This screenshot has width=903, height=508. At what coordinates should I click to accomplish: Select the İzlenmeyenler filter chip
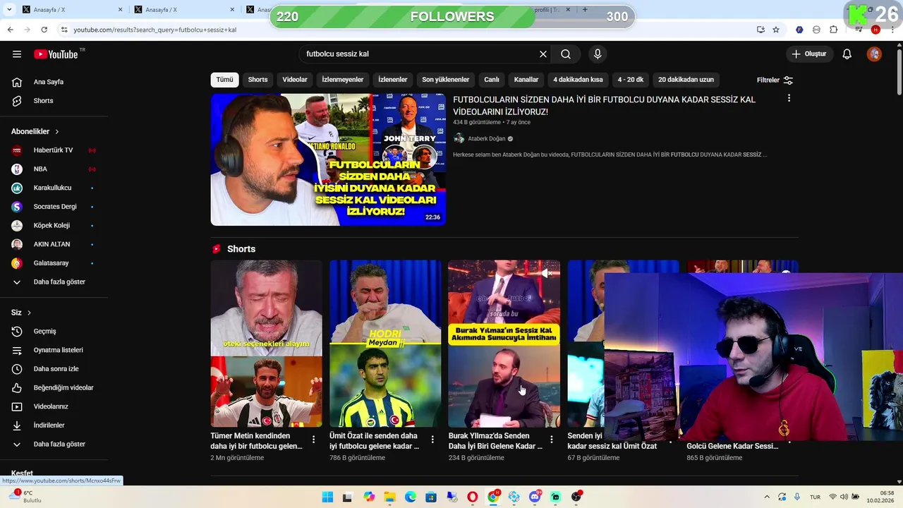[x=343, y=80]
